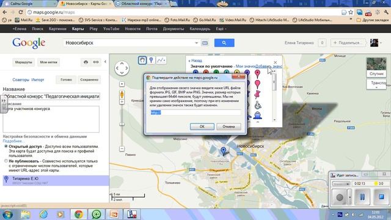Open Internet Explorer from taskbar
Viewport: 391px width, 220px height.
click(43, 215)
